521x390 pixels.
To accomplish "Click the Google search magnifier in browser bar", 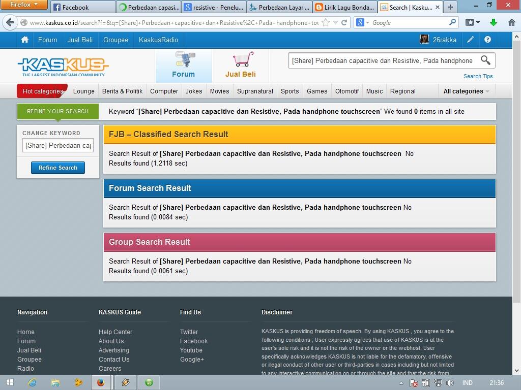I will [x=452, y=22].
